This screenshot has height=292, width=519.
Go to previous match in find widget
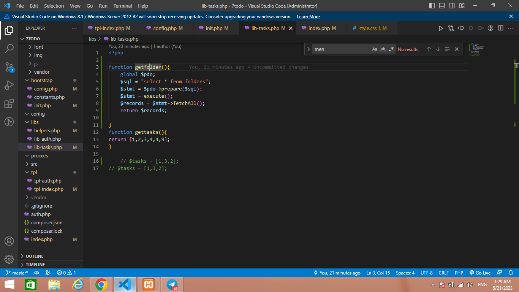[x=429, y=49]
